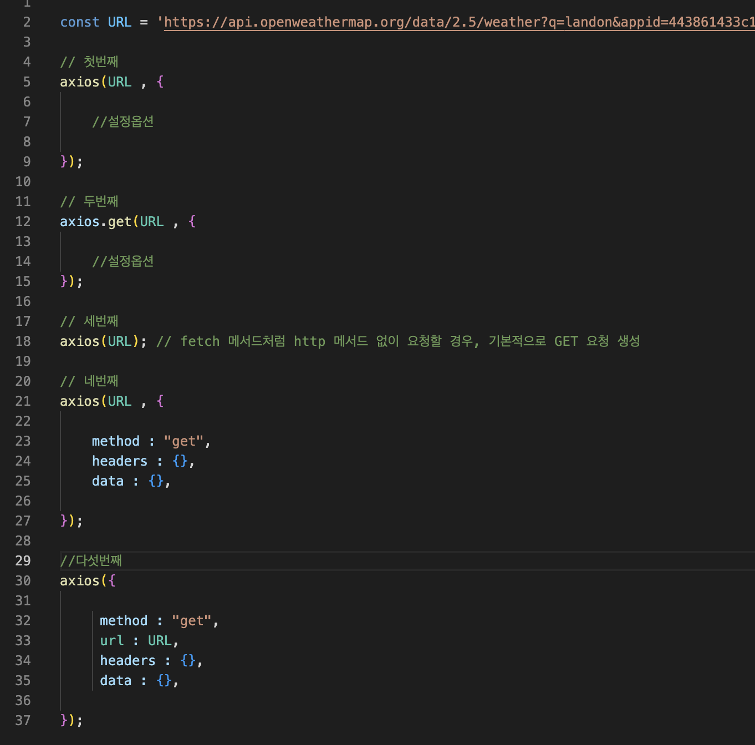Click the '//다섯번째' comment on line 29
The width and height of the screenshot is (755, 745).
coord(91,560)
